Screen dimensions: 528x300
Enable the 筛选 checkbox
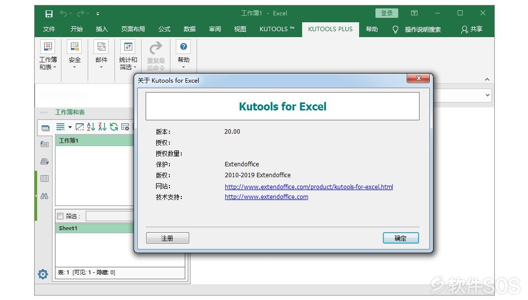click(60, 216)
